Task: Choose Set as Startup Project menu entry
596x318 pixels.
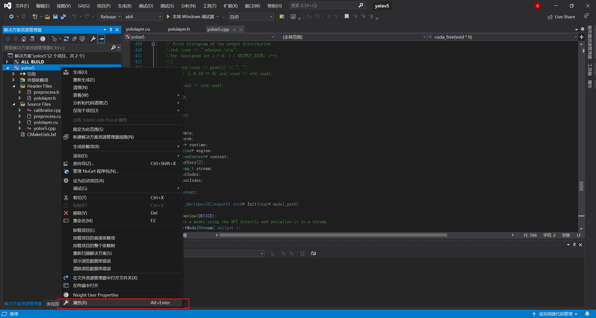Action: (x=88, y=181)
